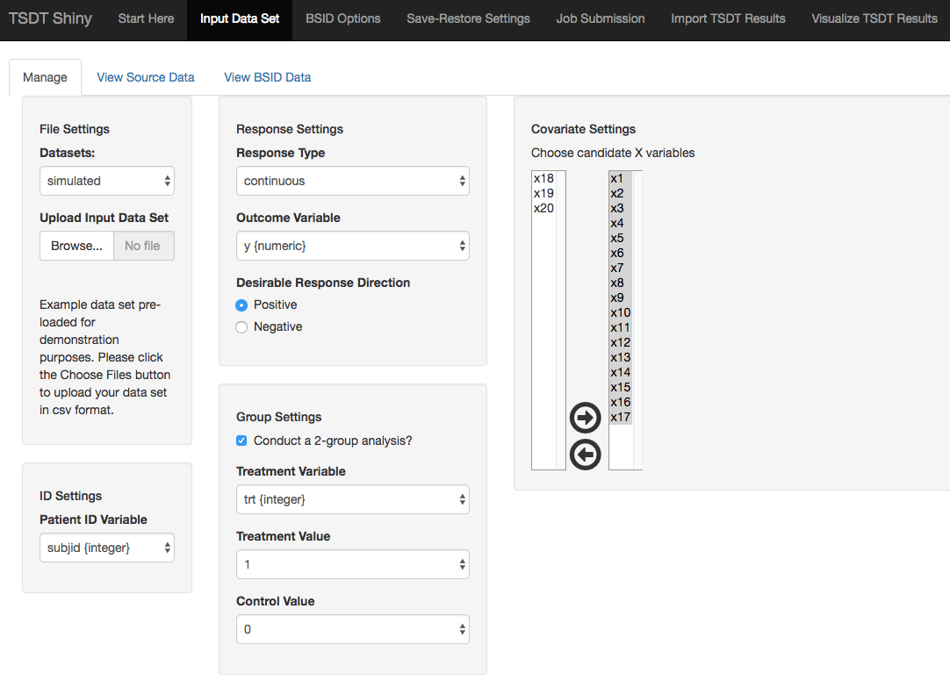
Task: Open the Patient ID Variable dropdown
Action: coord(106,548)
